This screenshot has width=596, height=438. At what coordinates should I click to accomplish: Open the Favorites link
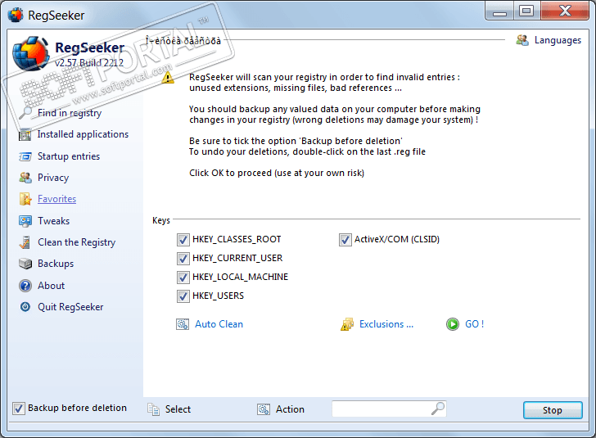[57, 199]
